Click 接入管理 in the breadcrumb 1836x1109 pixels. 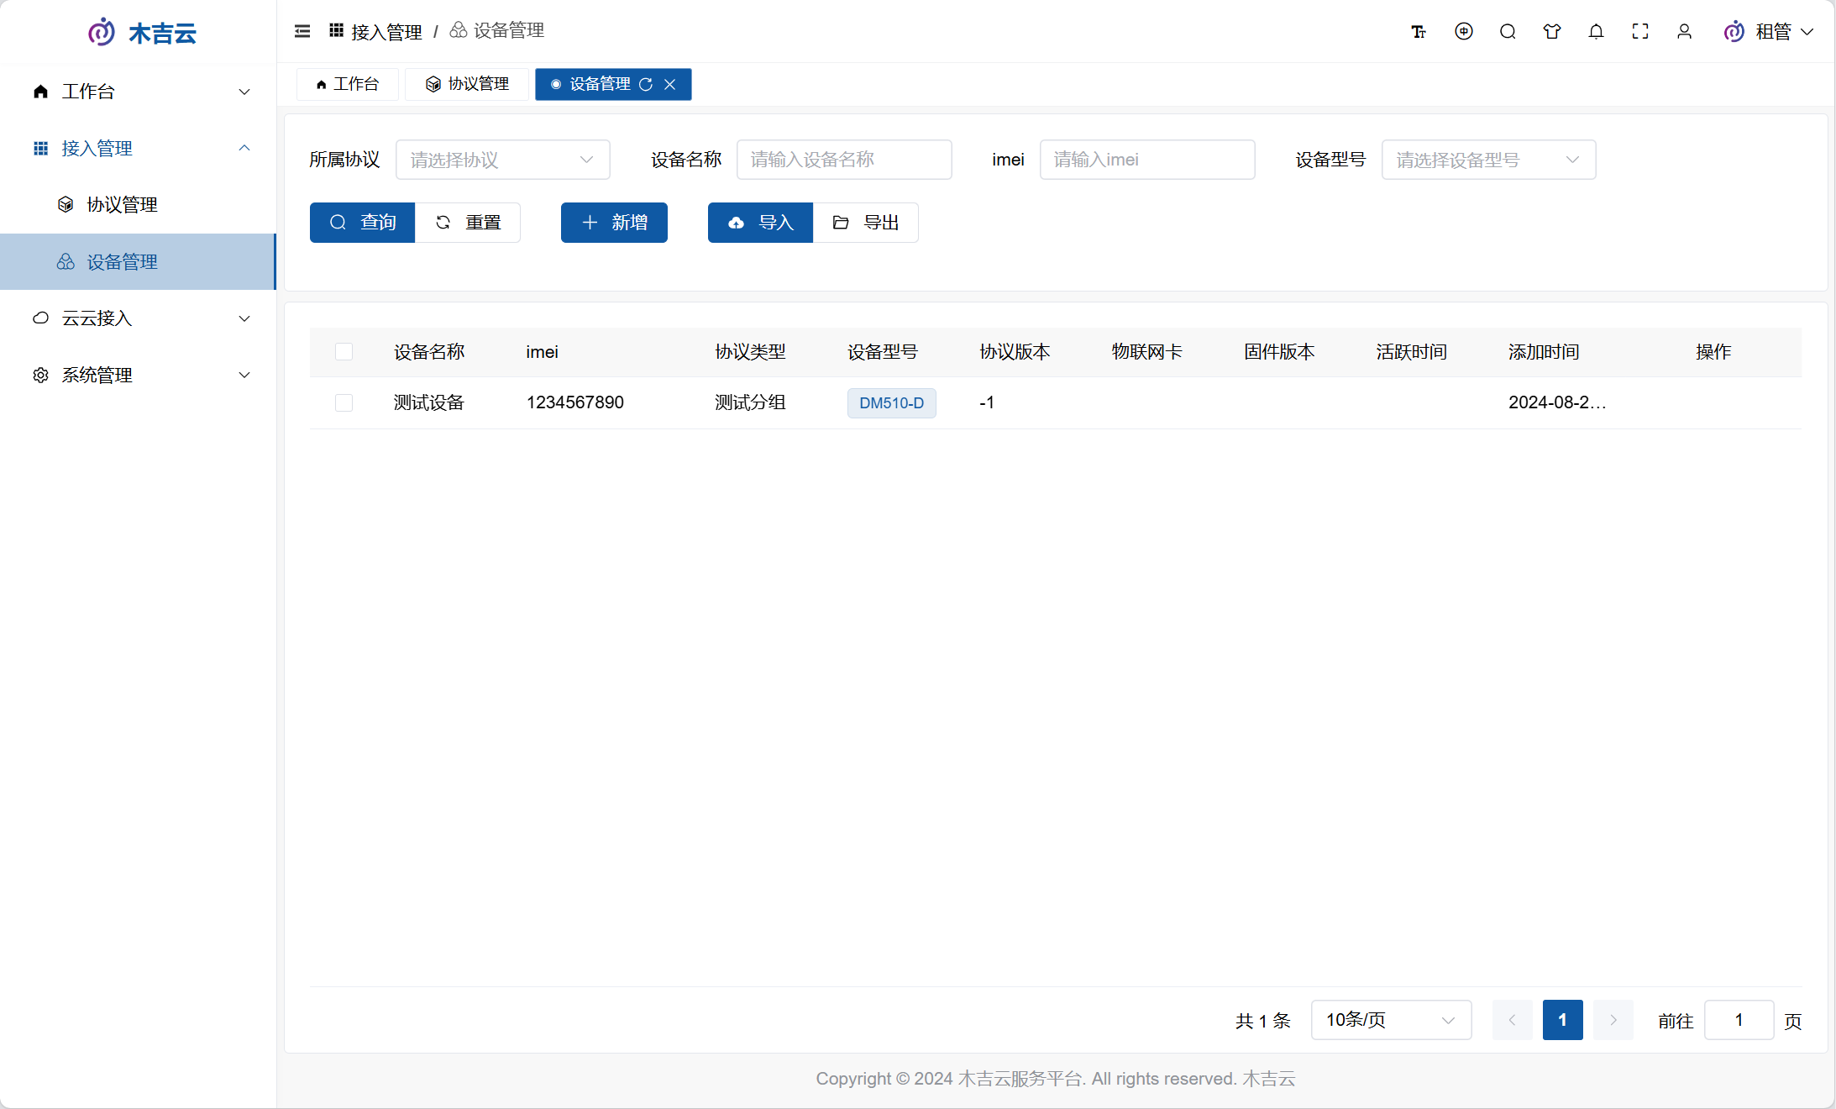(386, 32)
